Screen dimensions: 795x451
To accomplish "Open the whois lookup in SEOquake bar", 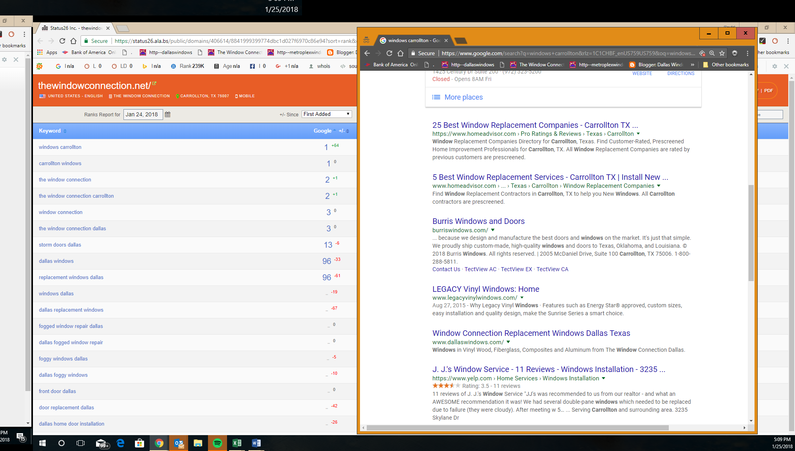I will 320,66.
